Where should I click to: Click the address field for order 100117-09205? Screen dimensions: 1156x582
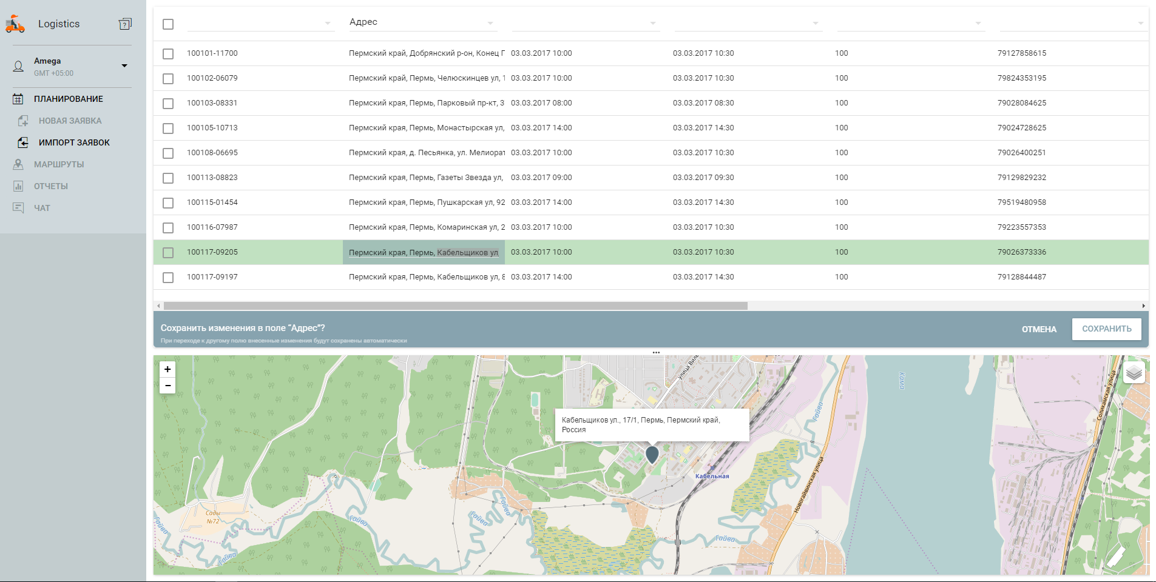(x=424, y=252)
